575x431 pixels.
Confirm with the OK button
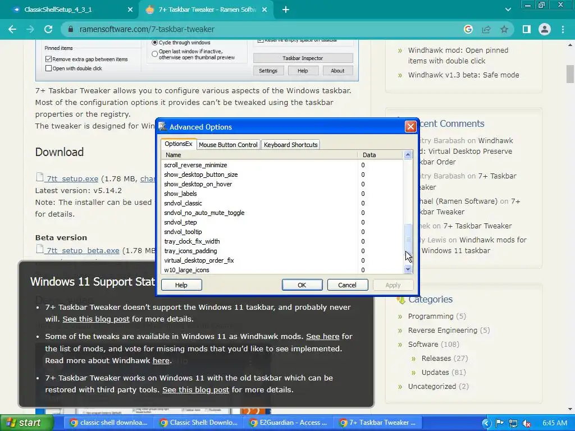coord(302,285)
